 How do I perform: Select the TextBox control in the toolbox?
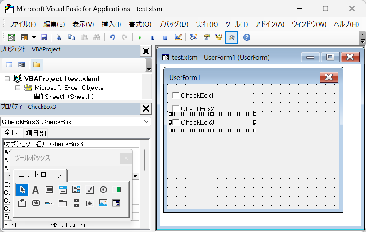49,190
